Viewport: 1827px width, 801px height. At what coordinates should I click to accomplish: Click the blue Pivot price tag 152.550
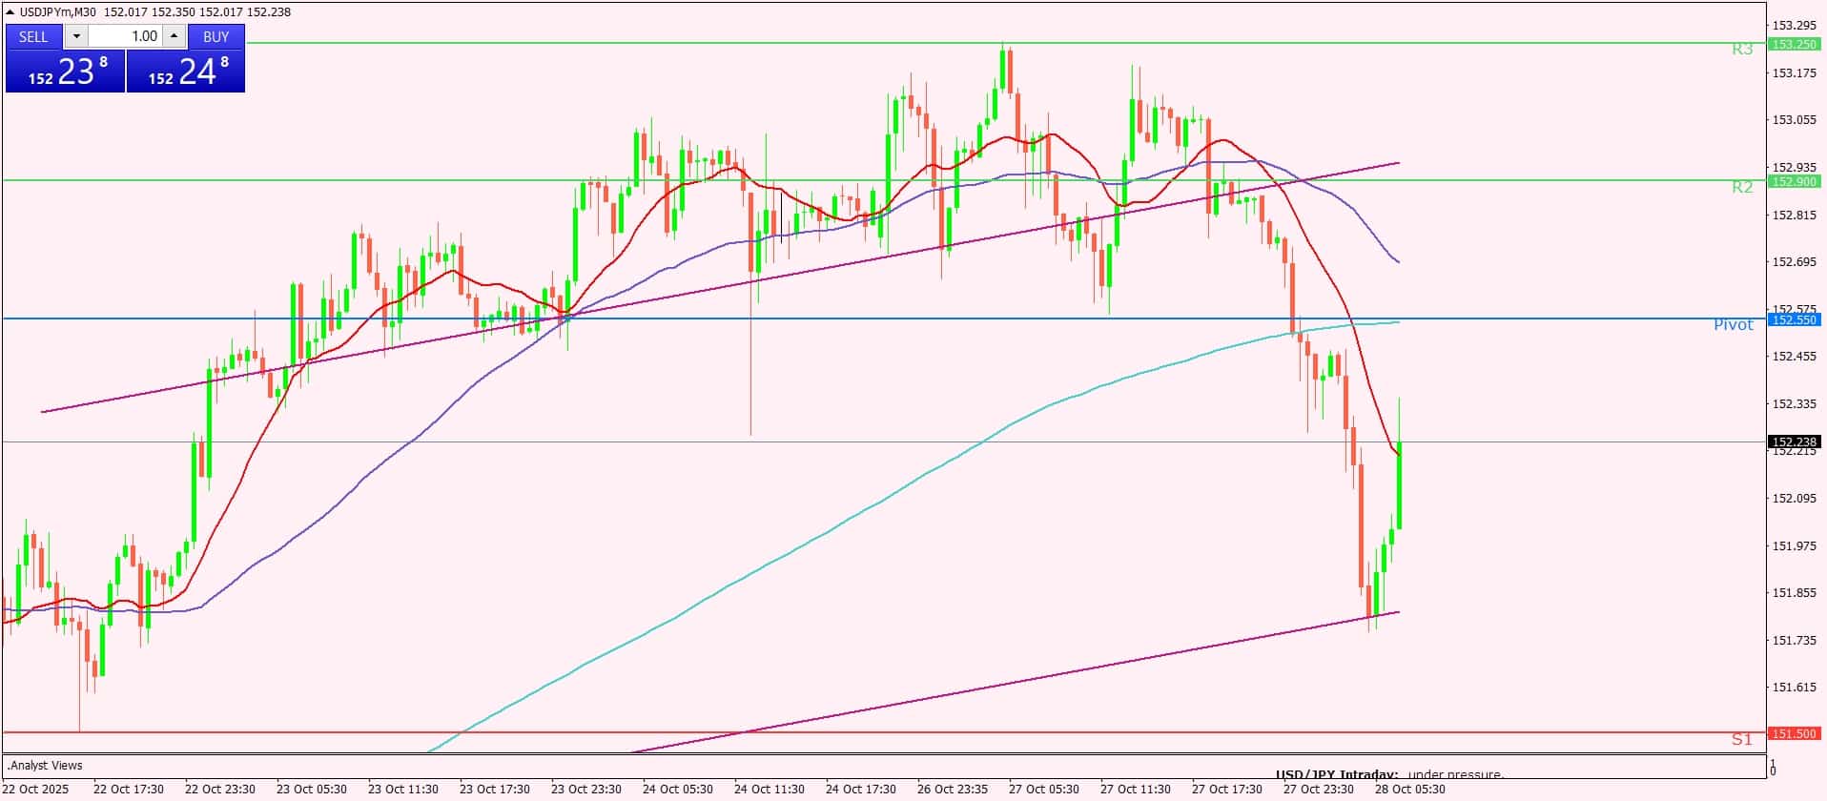1793,320
